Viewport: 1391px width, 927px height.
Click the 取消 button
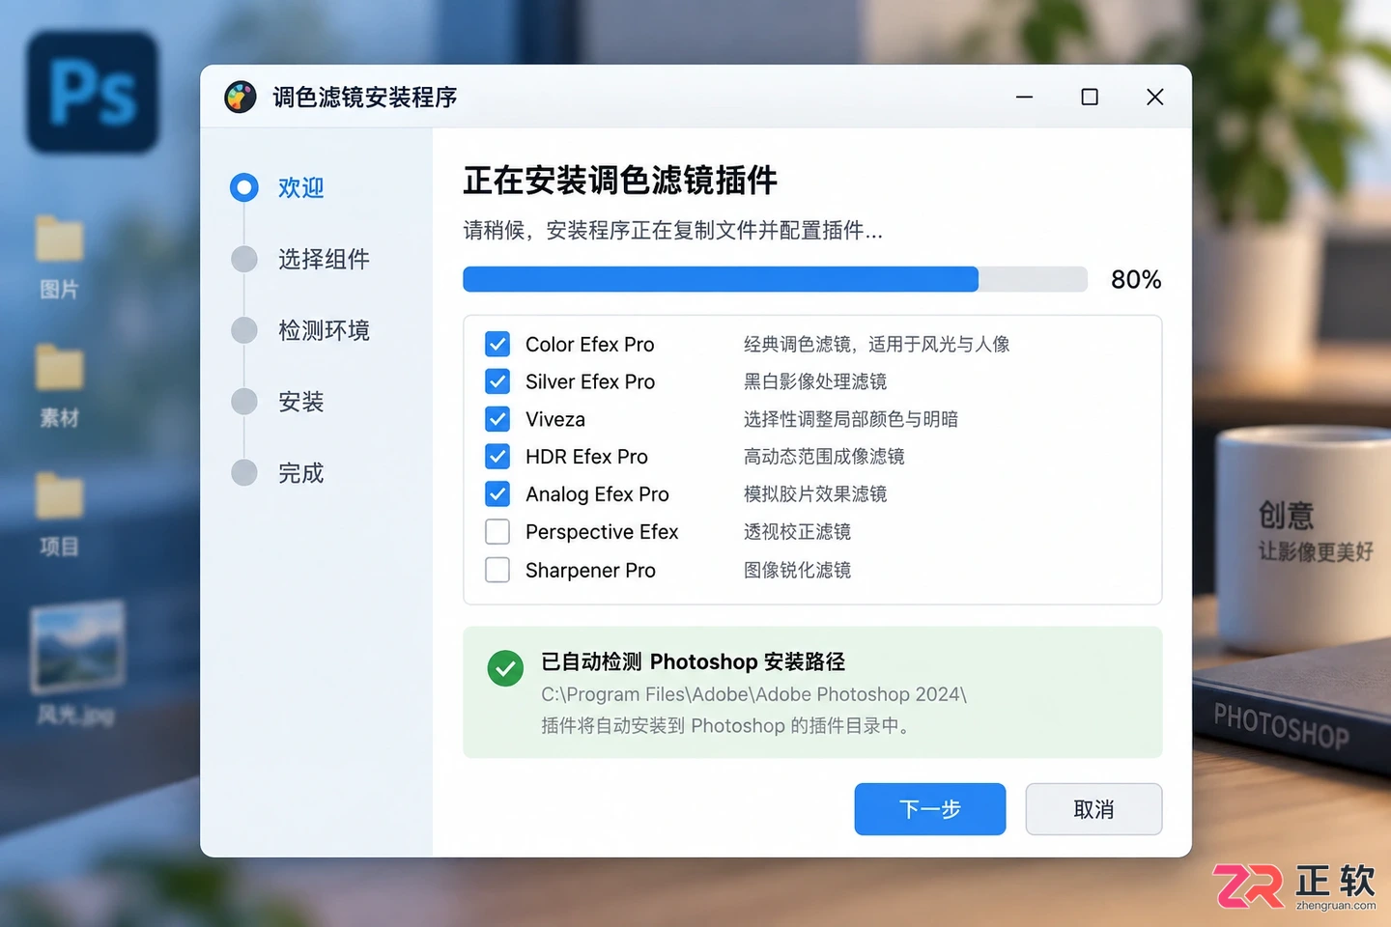1093,809
